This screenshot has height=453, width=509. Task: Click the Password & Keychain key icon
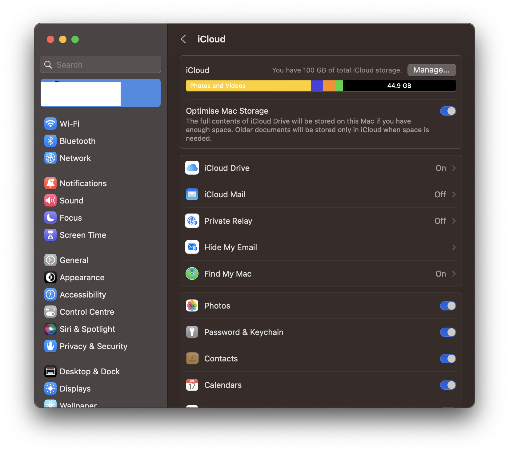click(x=192, y=332)
